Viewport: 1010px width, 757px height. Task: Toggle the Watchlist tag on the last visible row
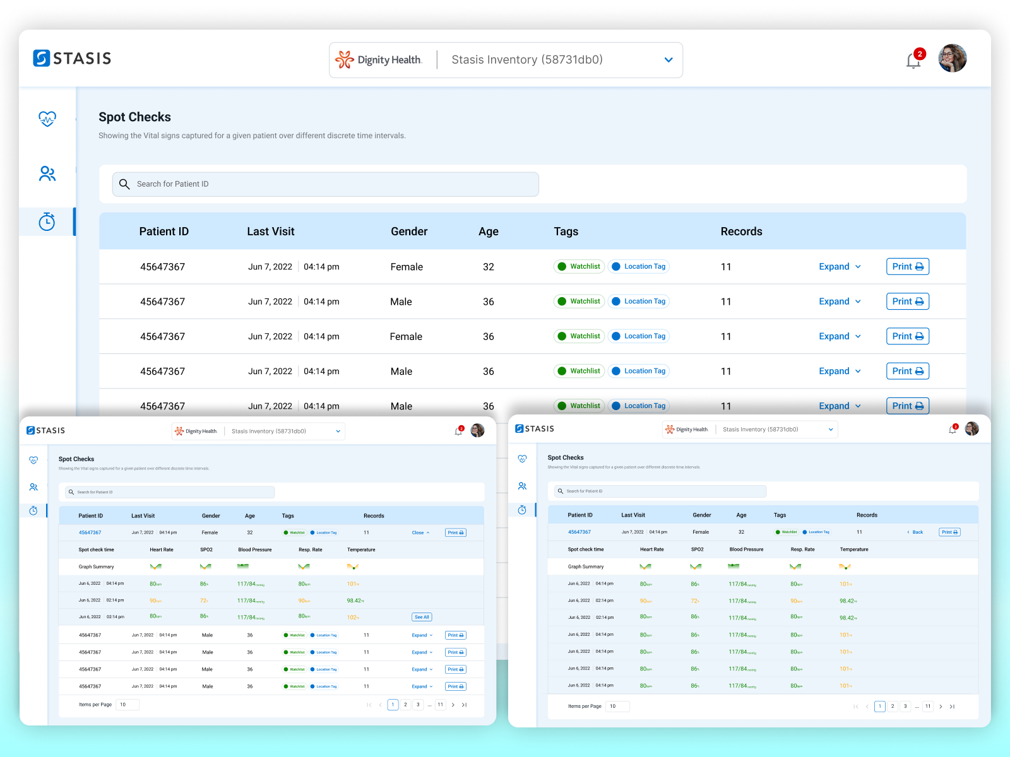point(578,406)
